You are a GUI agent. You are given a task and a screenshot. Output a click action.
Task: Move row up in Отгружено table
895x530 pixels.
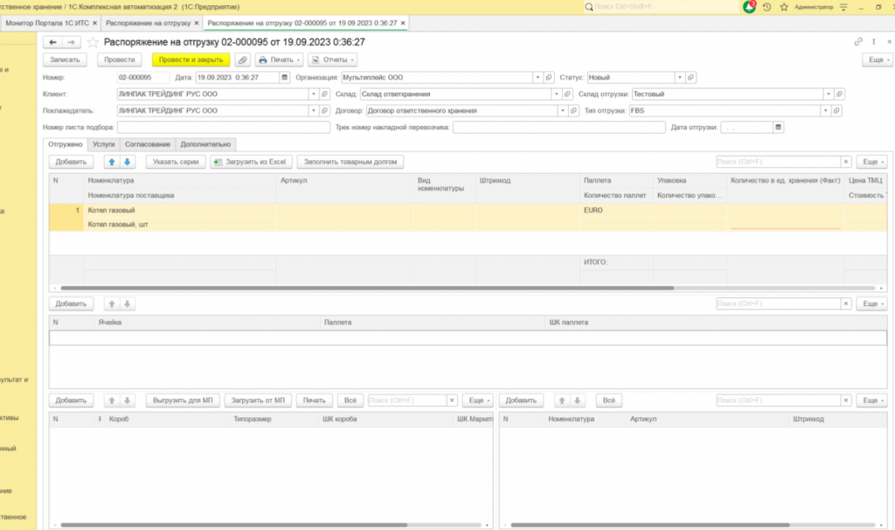[x=112, y=162]
